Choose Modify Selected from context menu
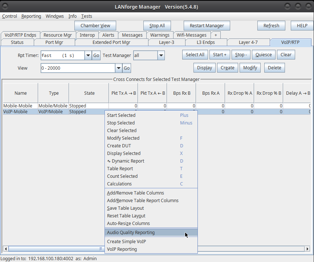The image size is (314, 262). point(151,138)
